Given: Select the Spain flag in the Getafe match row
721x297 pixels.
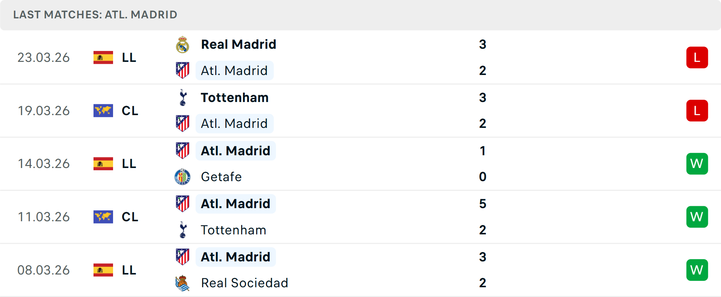Looking at the screenshot, I should [103, 164].
